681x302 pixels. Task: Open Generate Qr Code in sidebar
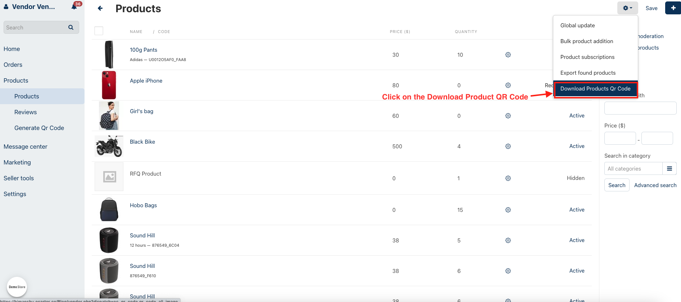pos(39,128)
